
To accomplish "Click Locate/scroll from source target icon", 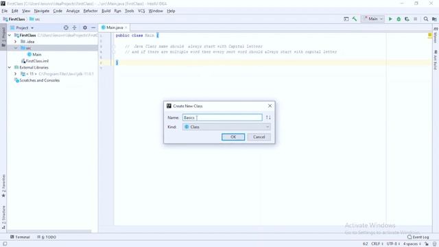I will coord(66,27).
